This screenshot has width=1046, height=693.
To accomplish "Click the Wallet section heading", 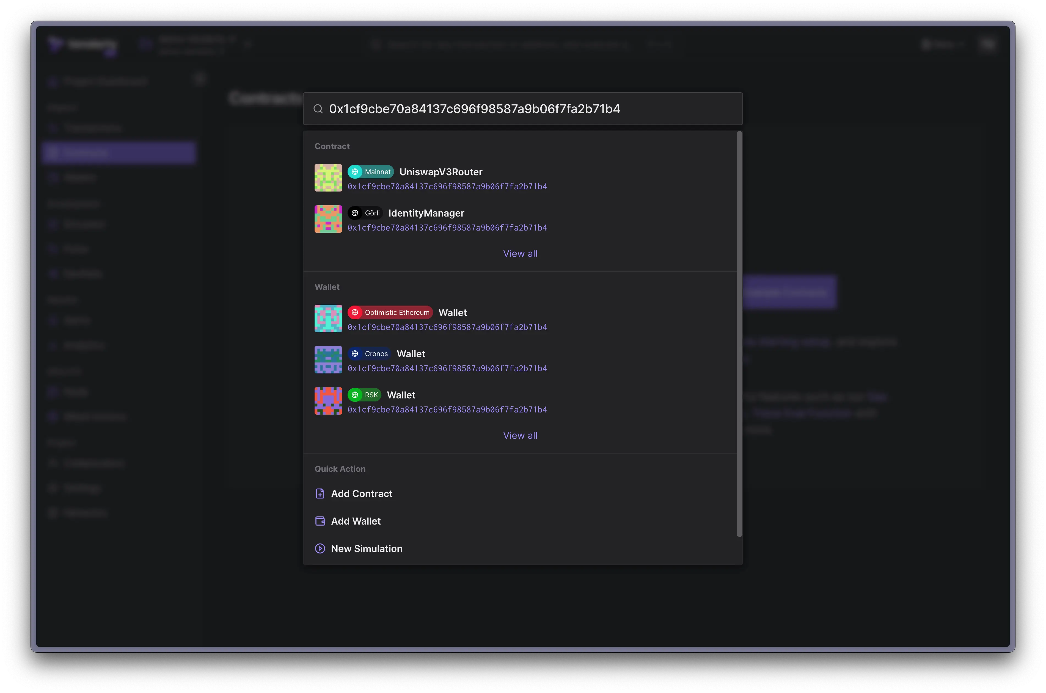I will [327, 287].
